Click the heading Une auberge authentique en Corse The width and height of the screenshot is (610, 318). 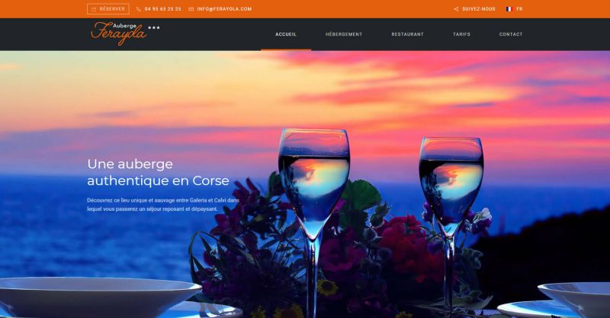click(x=158, y=173)
